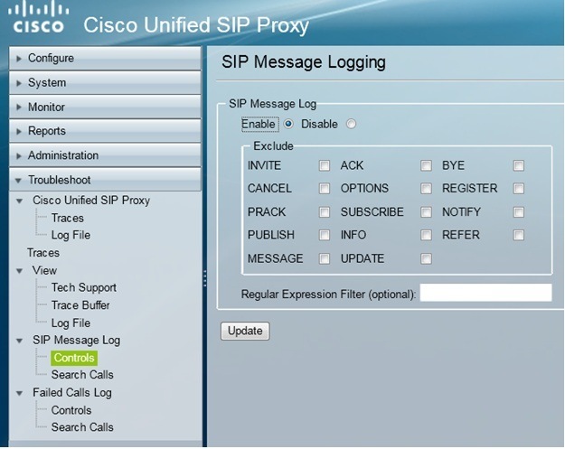This screenshot has width=565, height=449.
Task: Expand the System menu section
Action: [x=105, y=82]
